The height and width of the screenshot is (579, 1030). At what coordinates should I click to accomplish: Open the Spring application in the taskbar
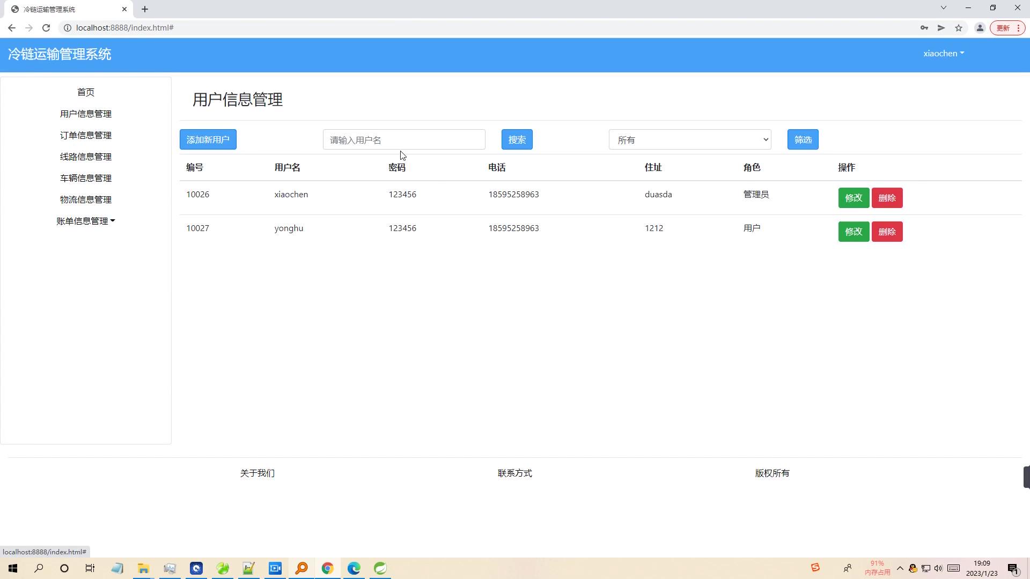point(380,568)
